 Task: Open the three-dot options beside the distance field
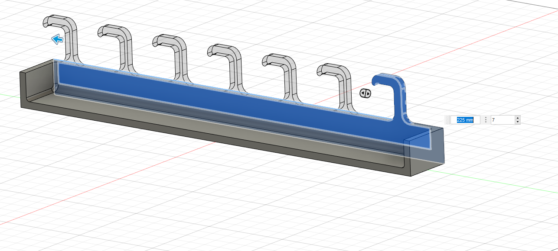click(x=486, y=120)
